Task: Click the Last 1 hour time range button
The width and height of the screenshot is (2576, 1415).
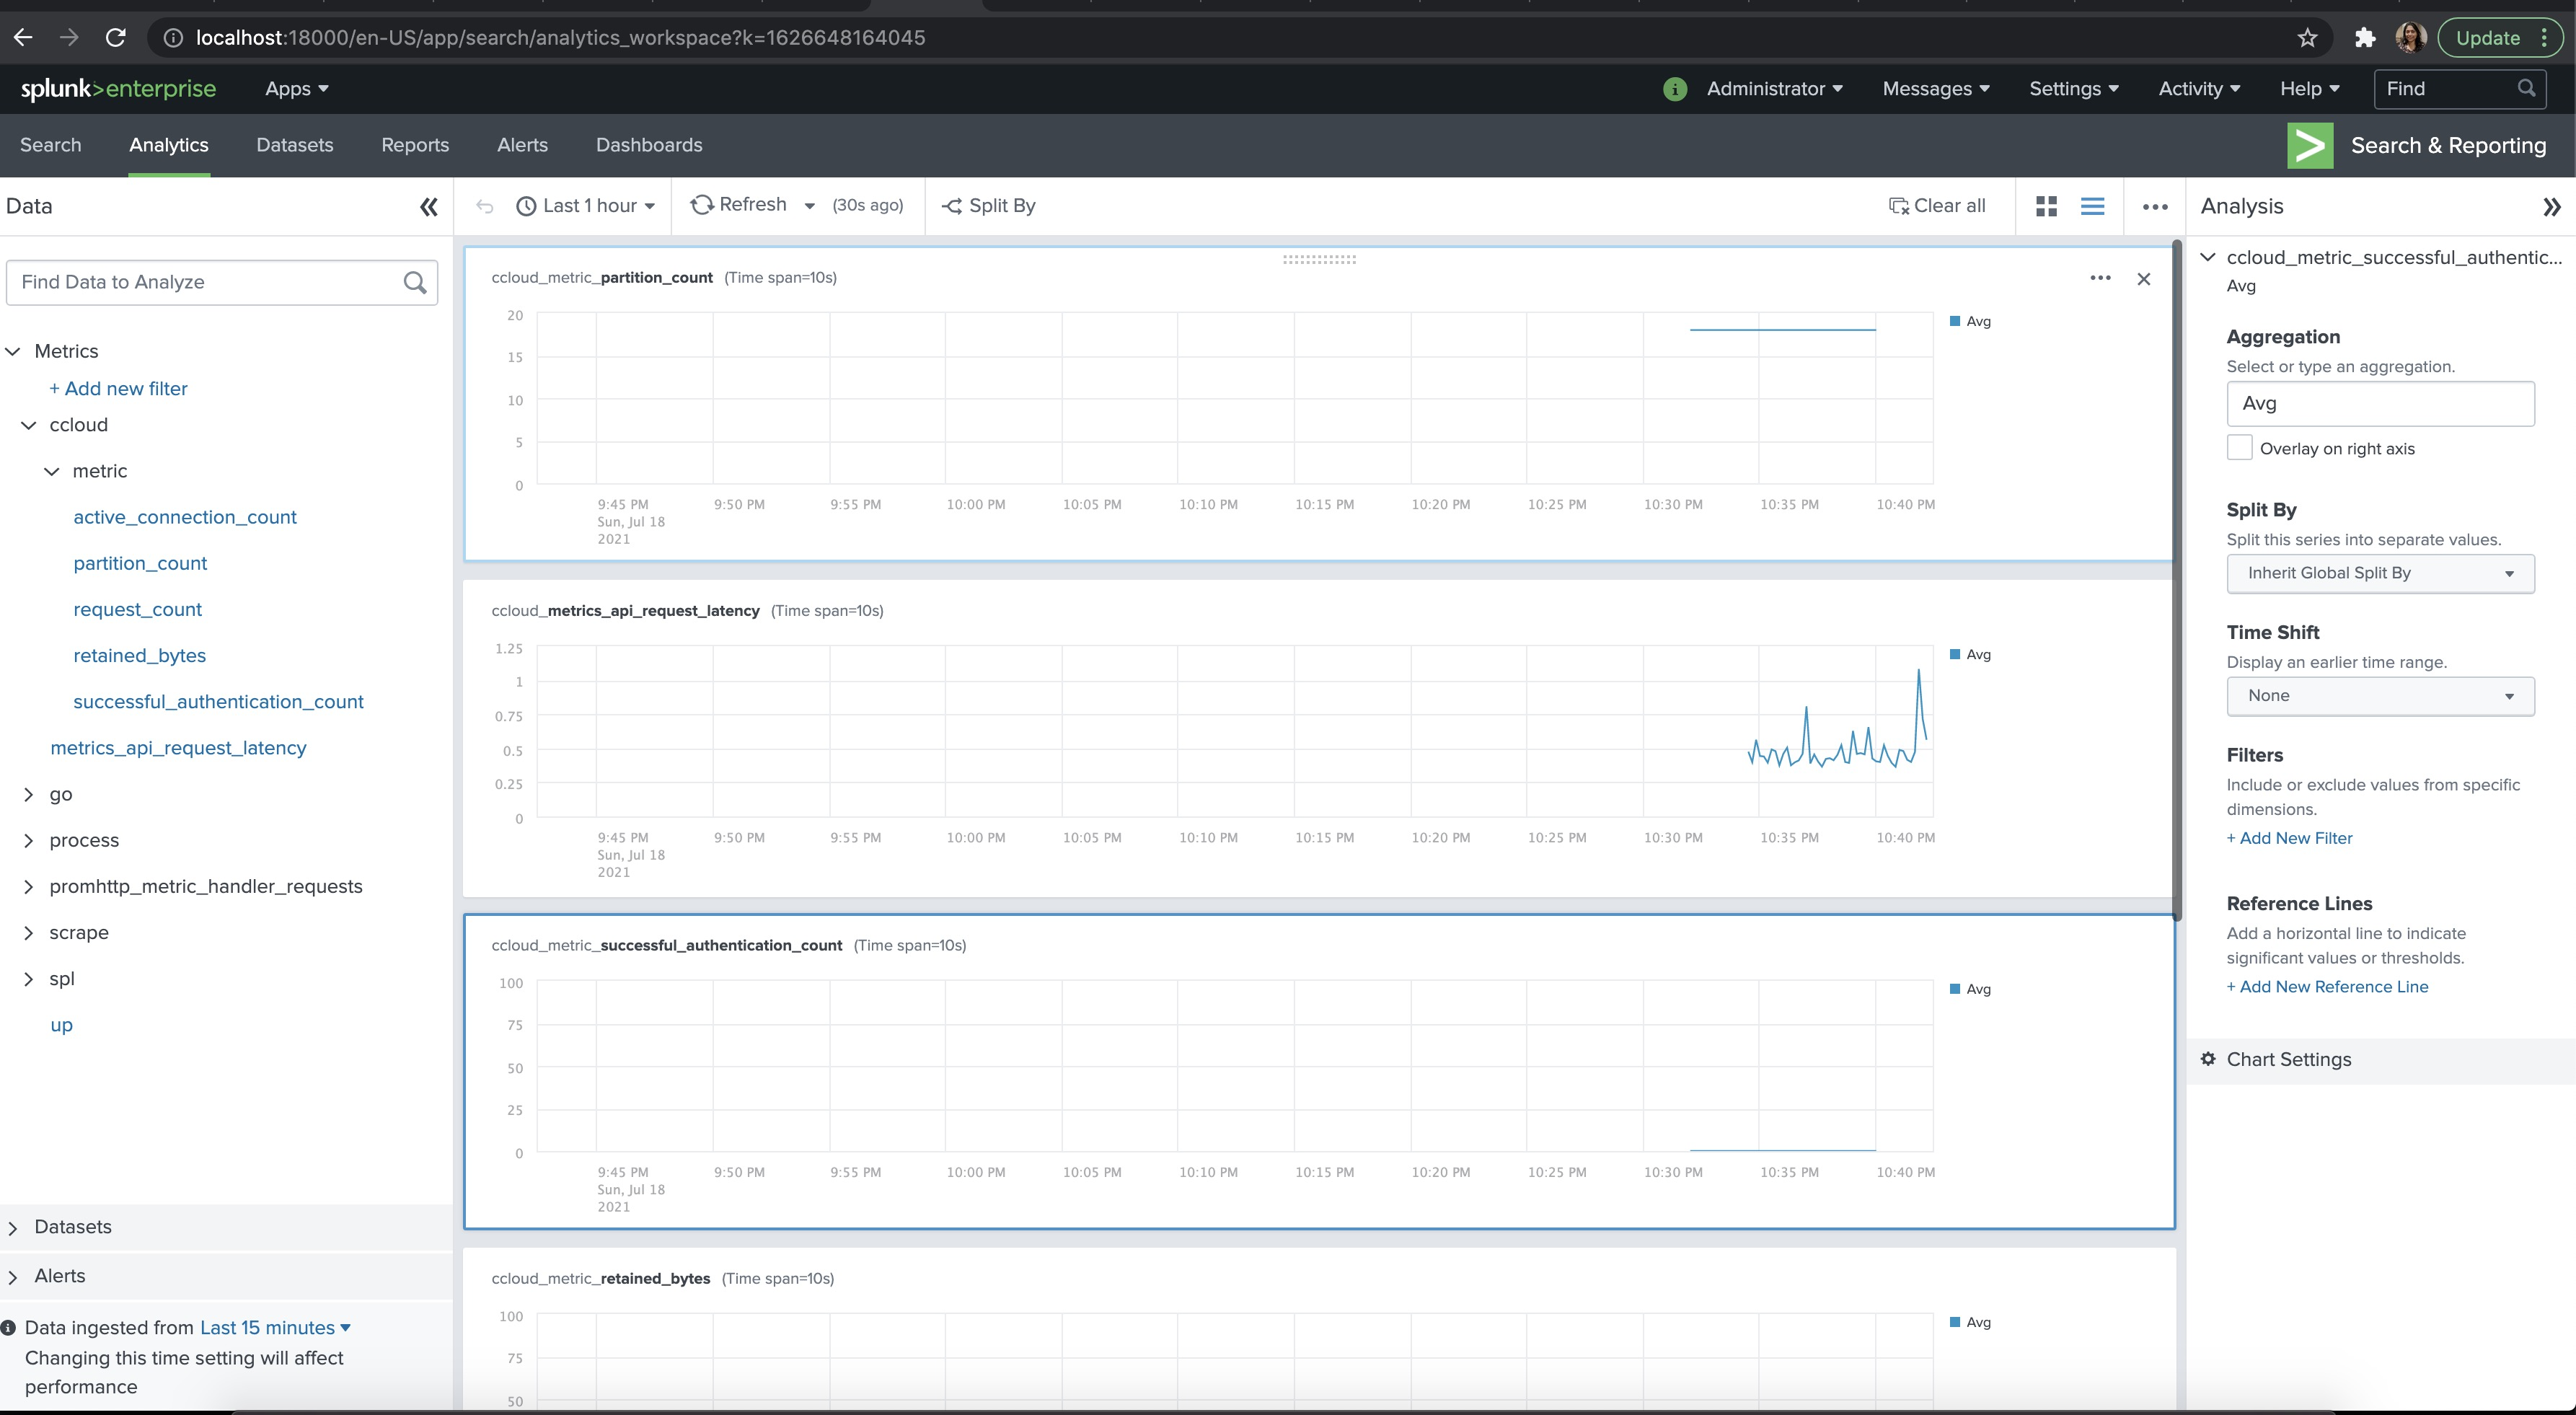Action: (585, 206)
